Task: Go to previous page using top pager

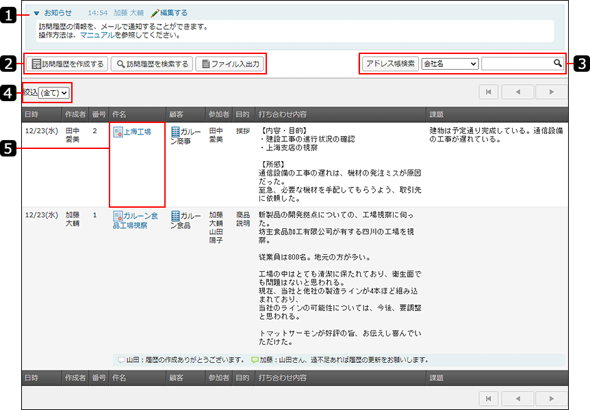Action: pyautogui.click(x=517, y=92)
